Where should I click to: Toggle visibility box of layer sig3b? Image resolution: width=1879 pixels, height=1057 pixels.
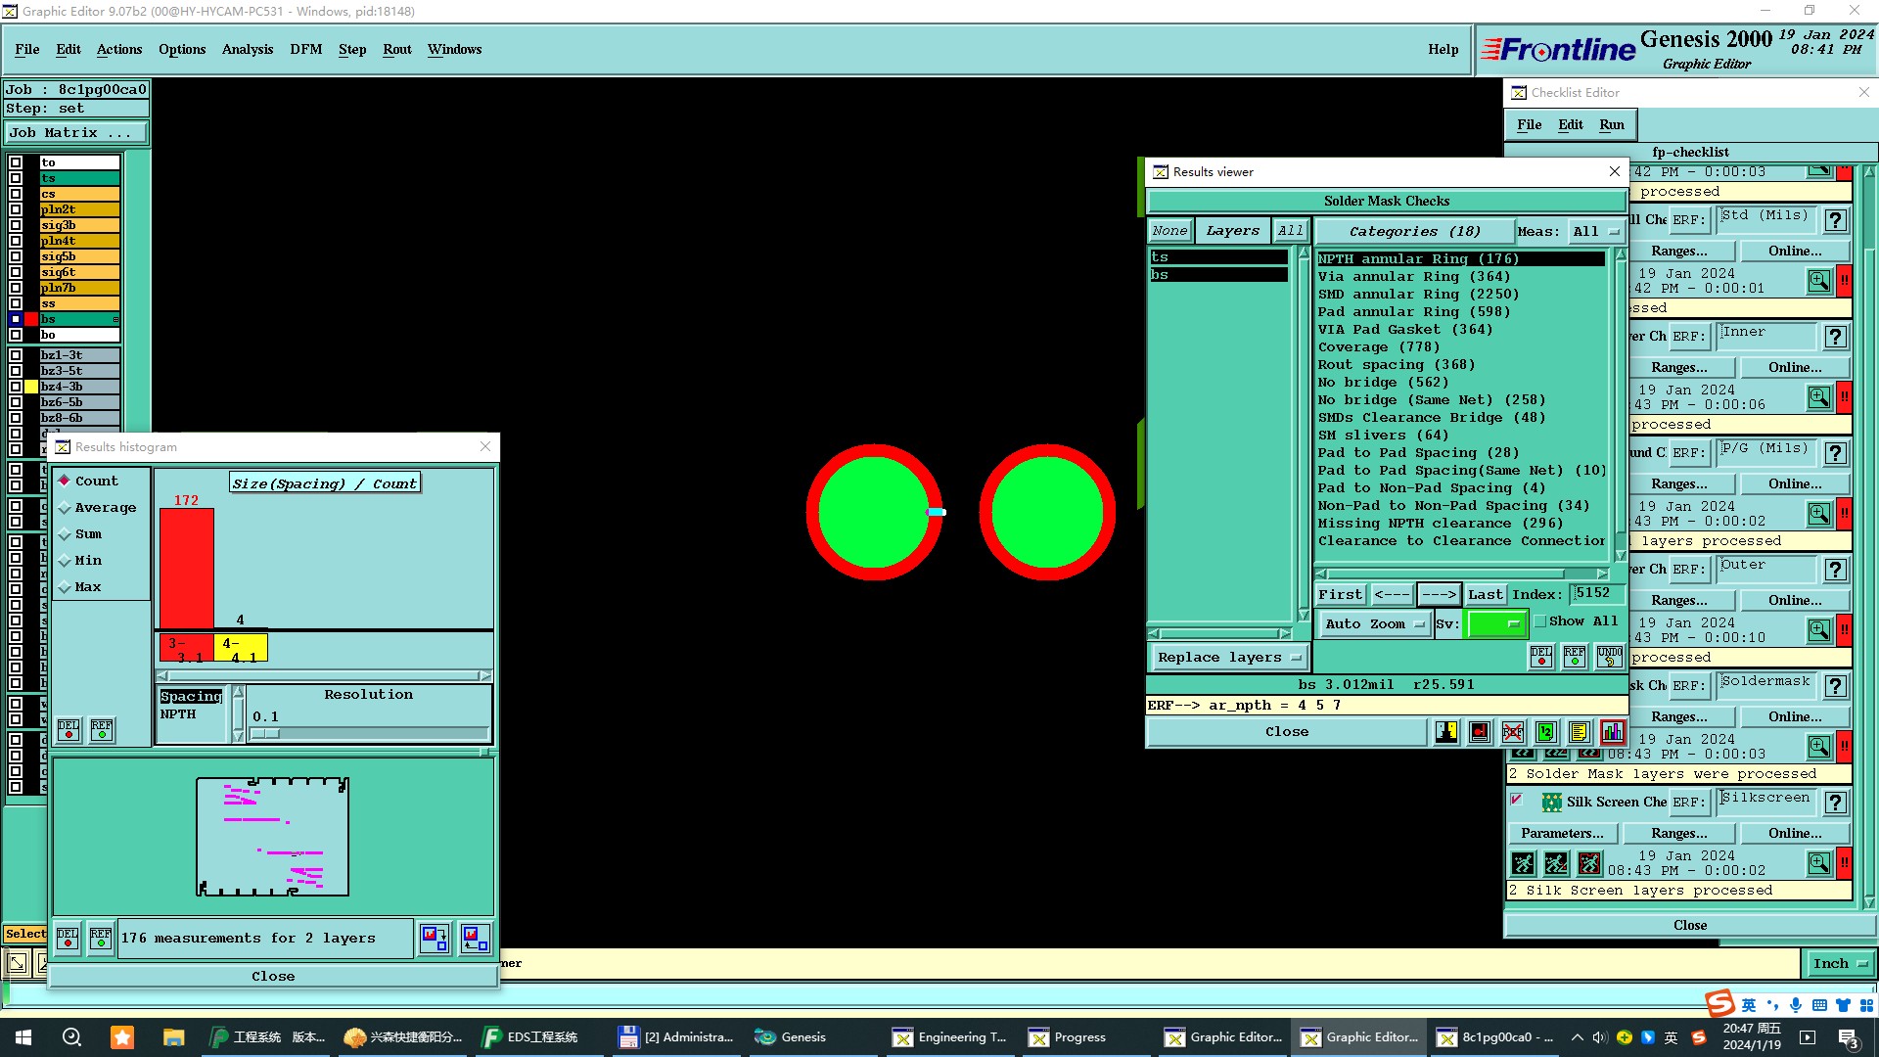pos(16,225)
